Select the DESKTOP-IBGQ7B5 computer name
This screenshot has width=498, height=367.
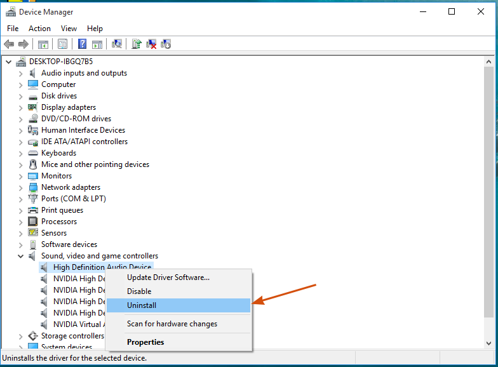point(61,62)
